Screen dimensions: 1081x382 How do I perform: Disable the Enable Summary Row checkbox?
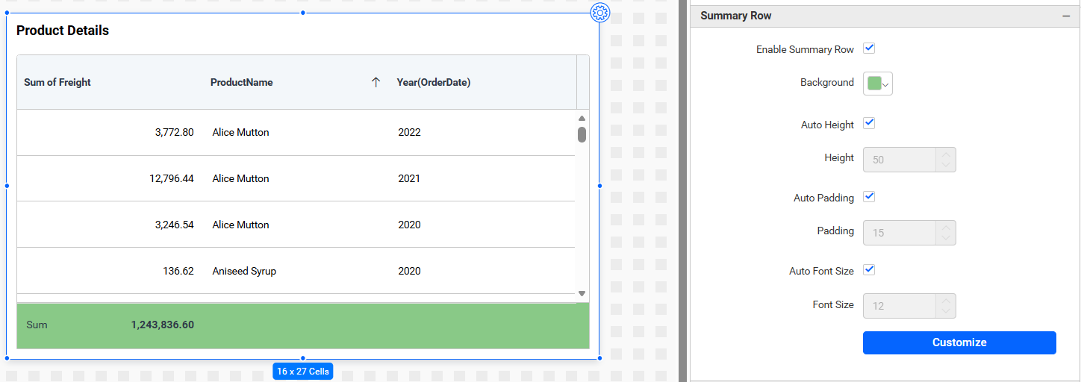[x=869, y=48]
